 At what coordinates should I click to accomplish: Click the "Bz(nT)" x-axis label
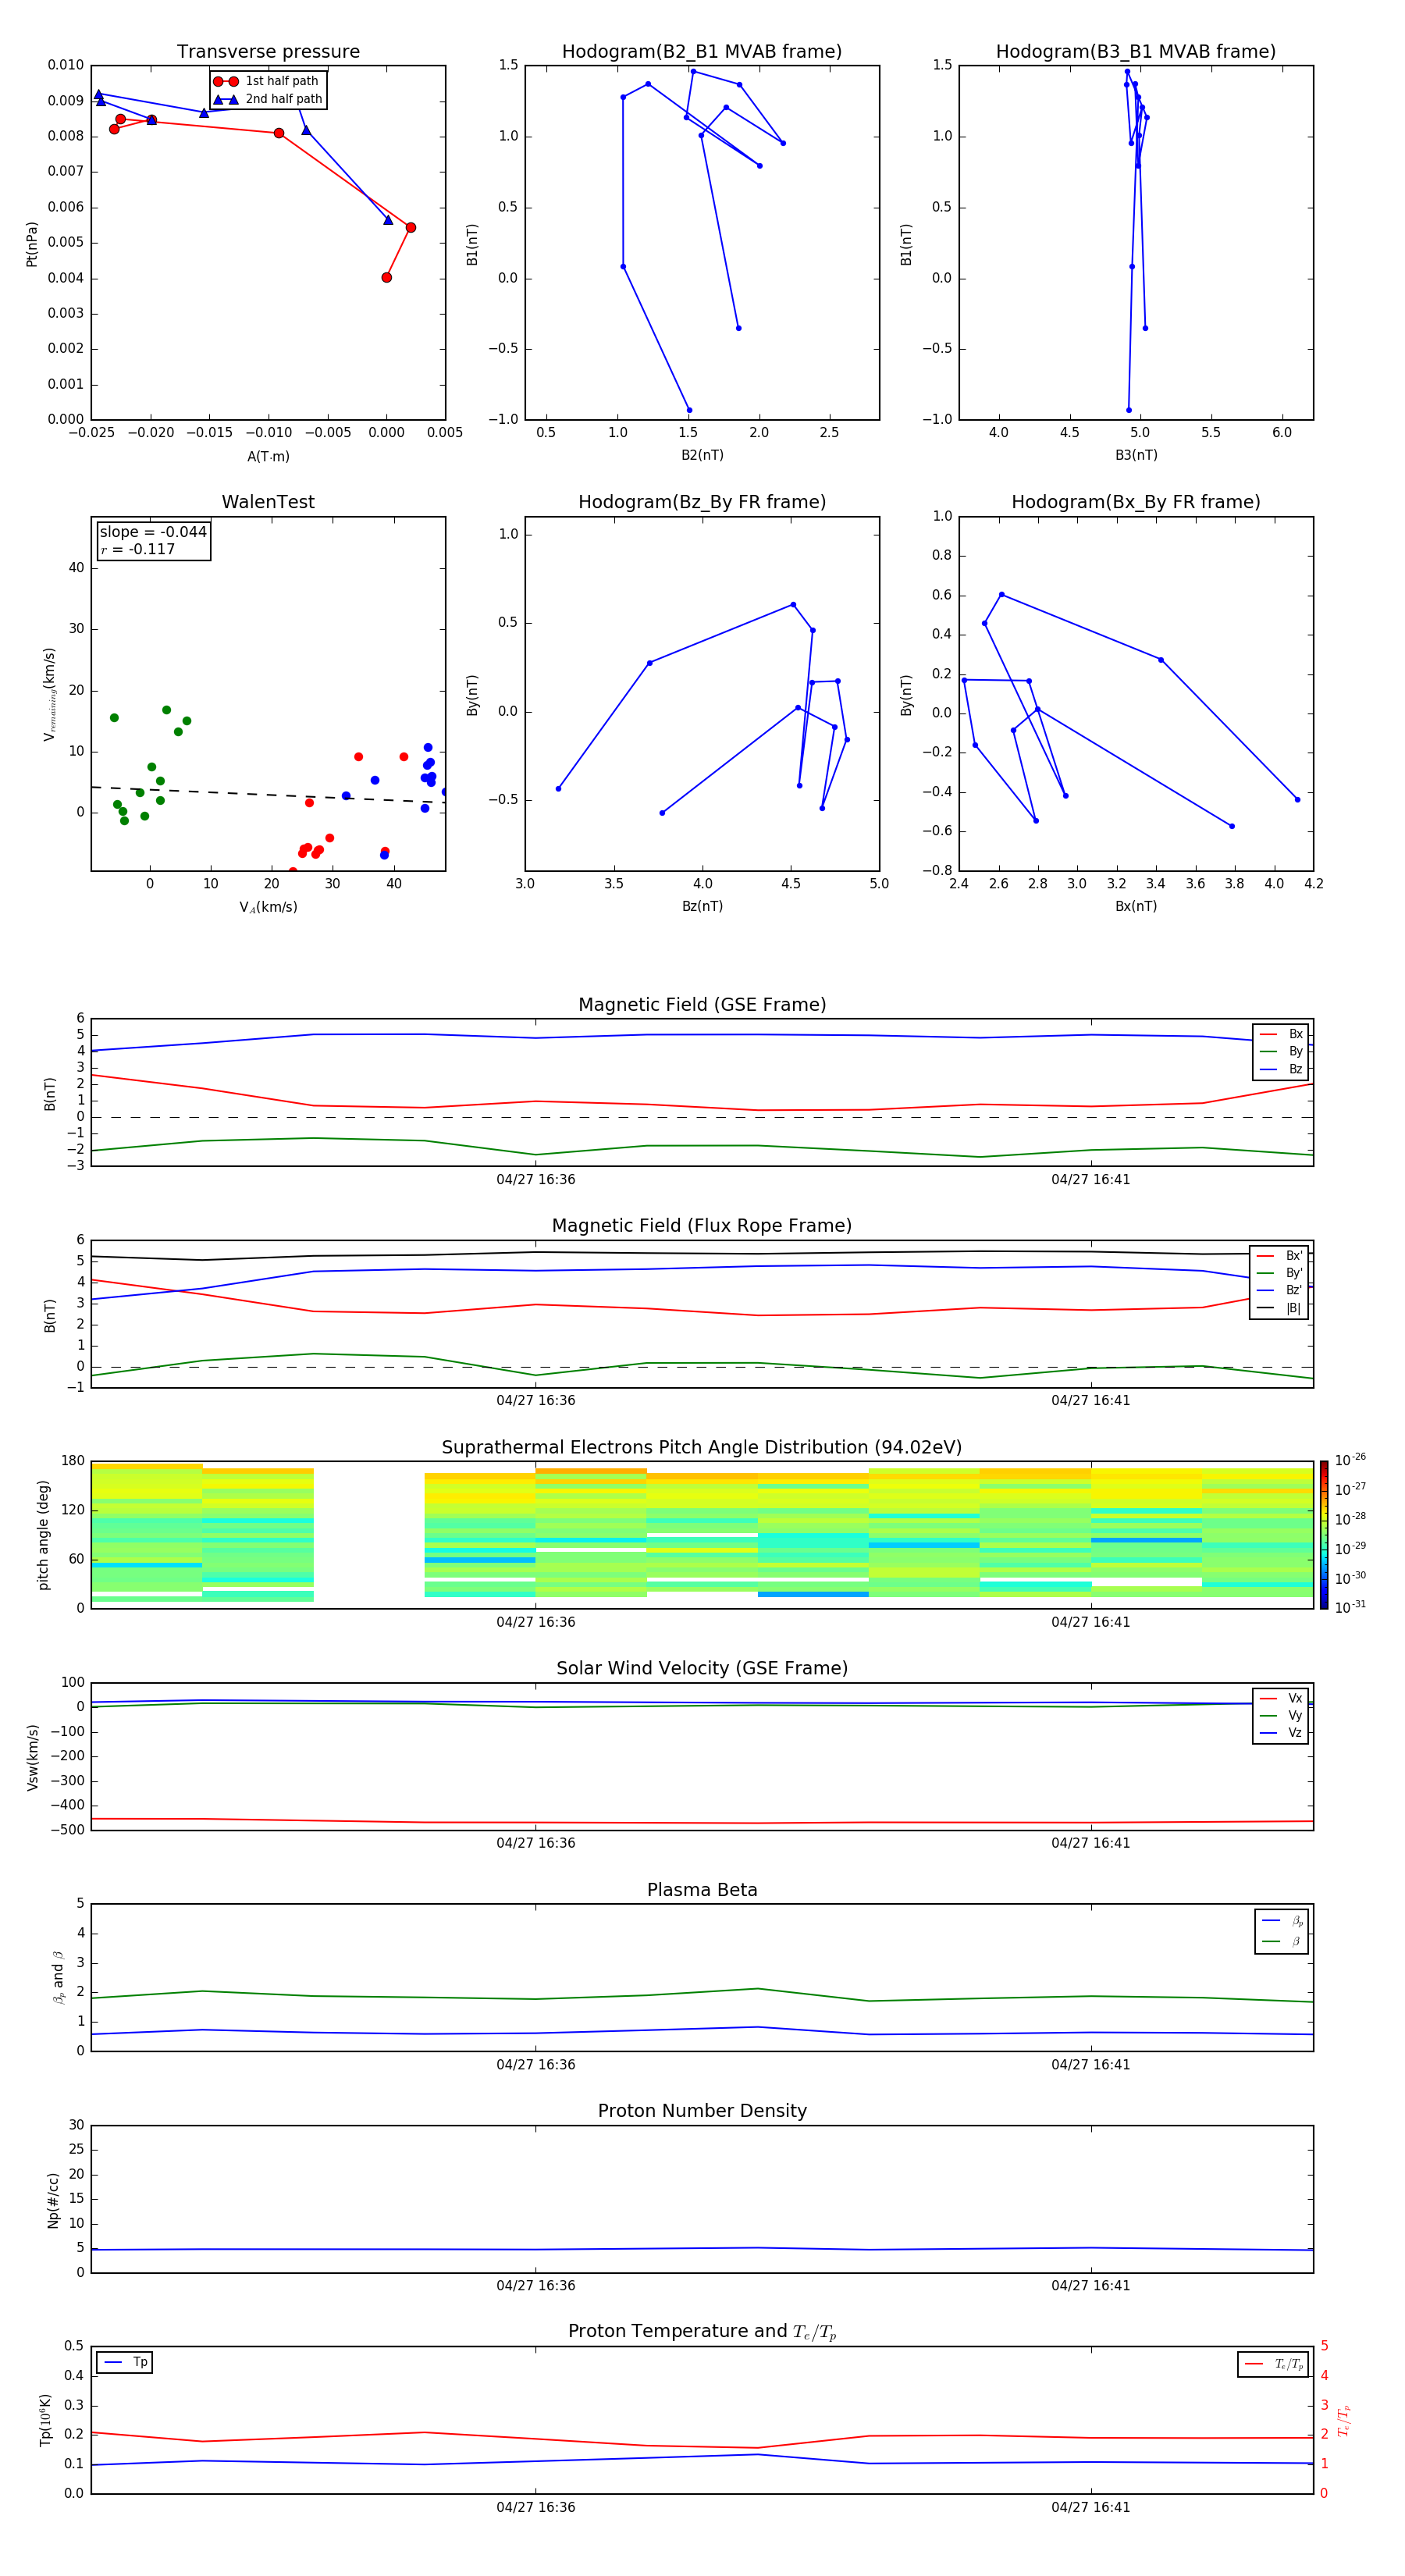pyautogui.click(x=702, y=906)
